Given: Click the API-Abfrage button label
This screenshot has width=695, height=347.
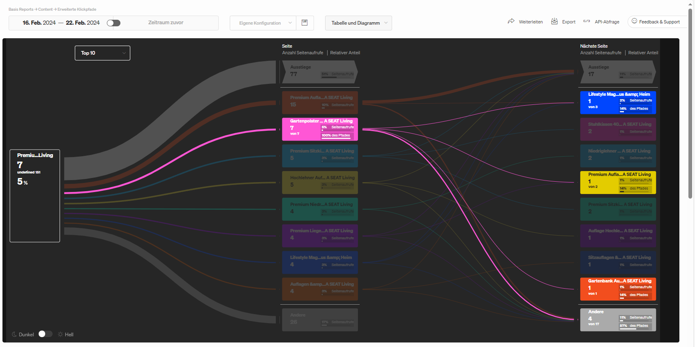Looking at the screenshot, I should pyautogui.click(x=607, y=22).
